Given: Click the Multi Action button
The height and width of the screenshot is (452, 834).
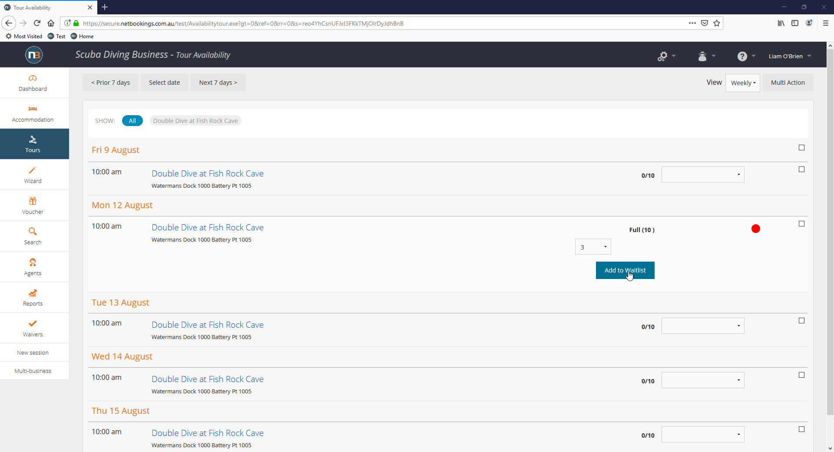Looking at the screenshot, I should pos(788,83).
